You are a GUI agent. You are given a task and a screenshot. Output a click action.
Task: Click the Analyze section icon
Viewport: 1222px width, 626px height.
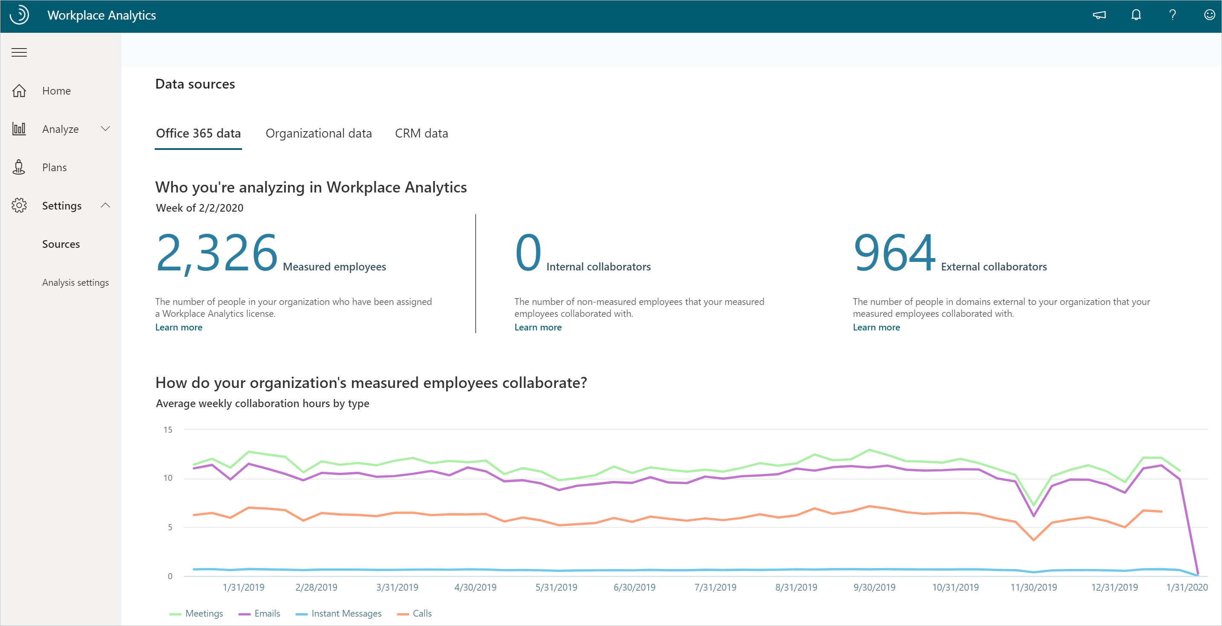[19, 128]
